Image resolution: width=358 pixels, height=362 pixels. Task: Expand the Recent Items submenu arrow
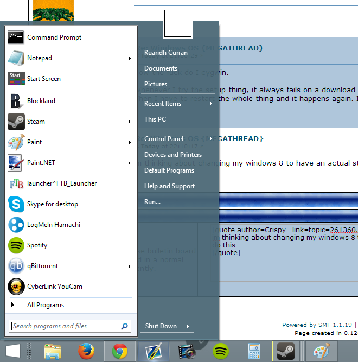[211, 104]
